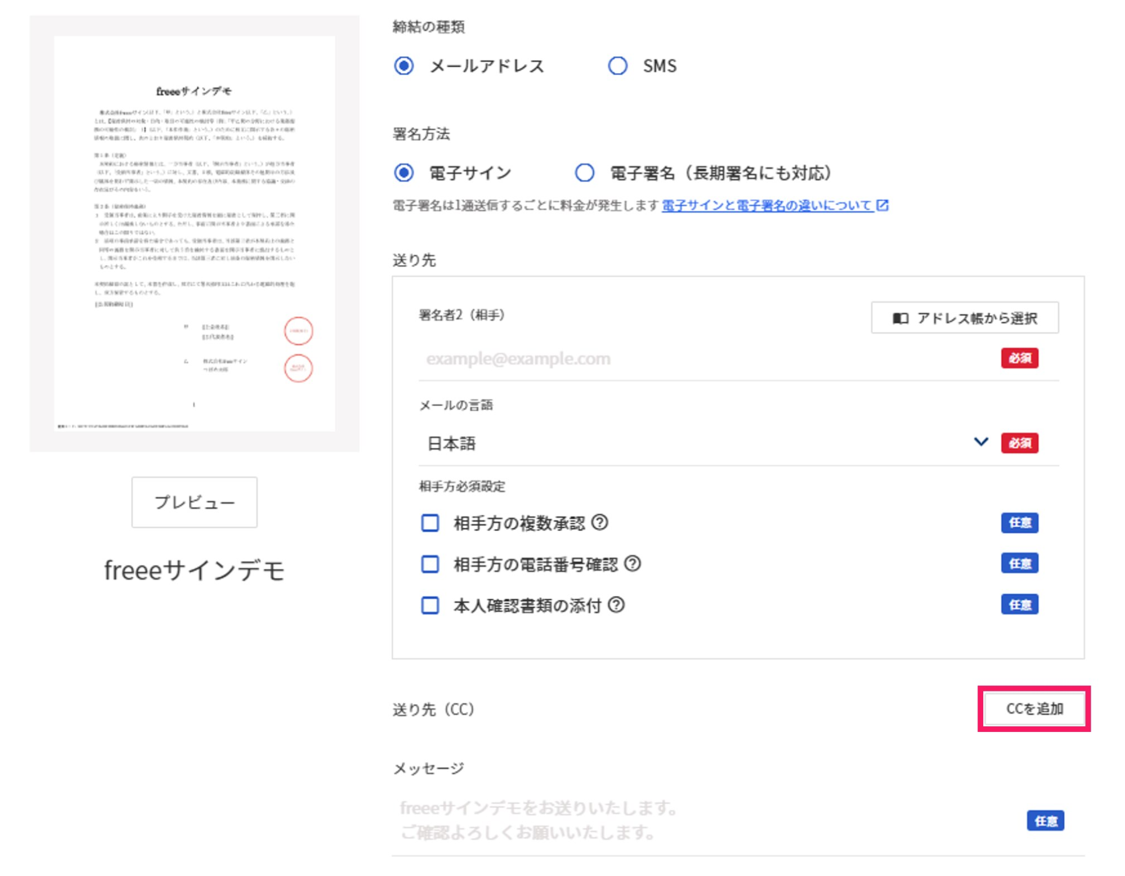Click the 必須 badge beside the email field
This screenshot has width=1125, height=876.
pyautogui.click(x=1020, y=358)
